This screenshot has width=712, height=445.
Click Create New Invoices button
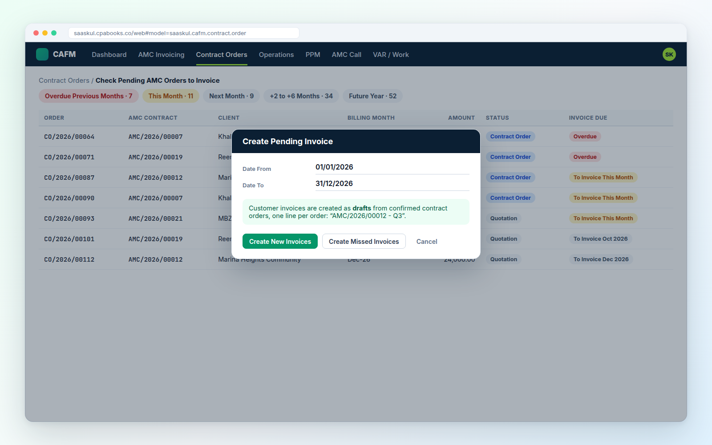click(x=280, y=241)
